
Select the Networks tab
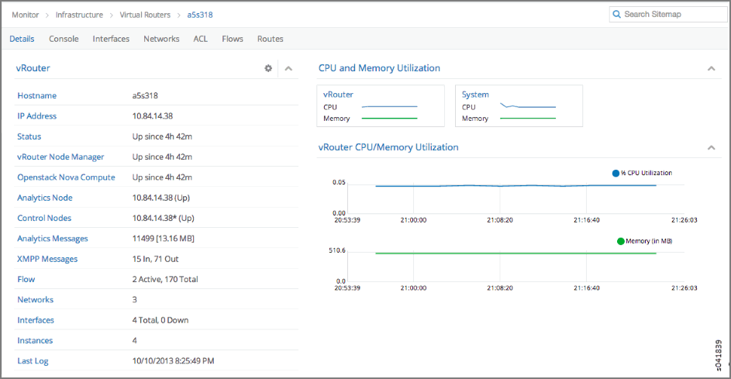pos(161,39)
